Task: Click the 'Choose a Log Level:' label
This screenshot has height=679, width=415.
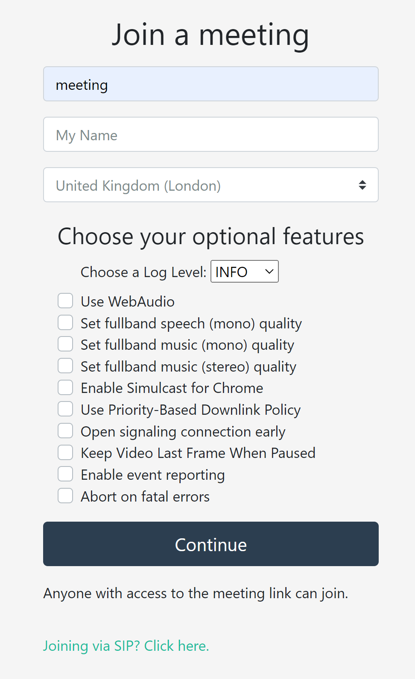Action: coord(143,272)
